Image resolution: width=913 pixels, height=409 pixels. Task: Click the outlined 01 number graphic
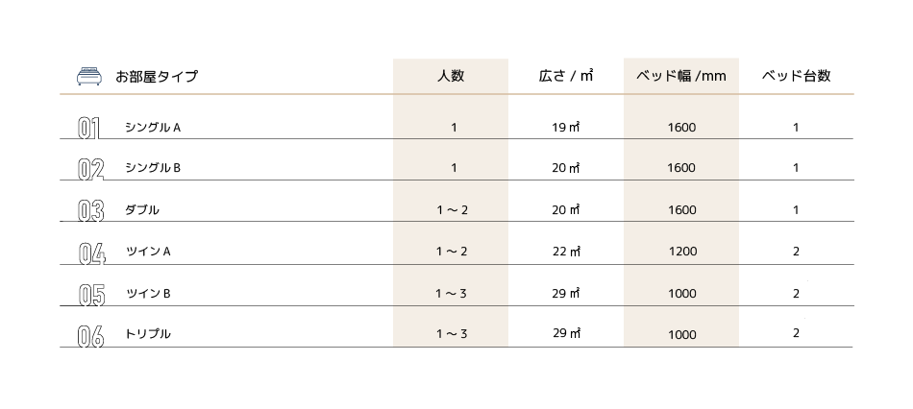89,128
